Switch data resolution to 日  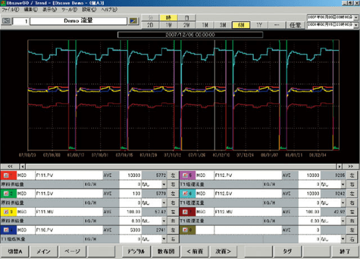click(187, 18)
